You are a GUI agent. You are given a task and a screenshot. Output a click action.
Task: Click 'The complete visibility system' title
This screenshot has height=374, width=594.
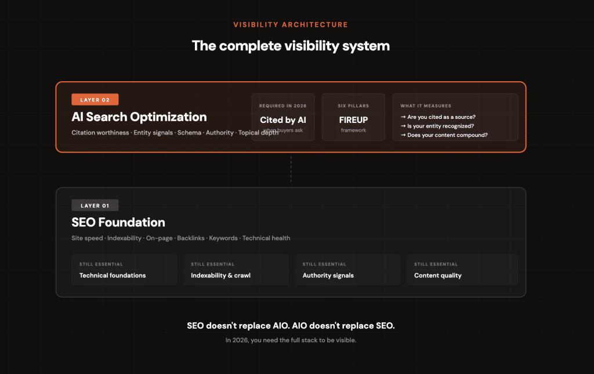tap(291, 46)
